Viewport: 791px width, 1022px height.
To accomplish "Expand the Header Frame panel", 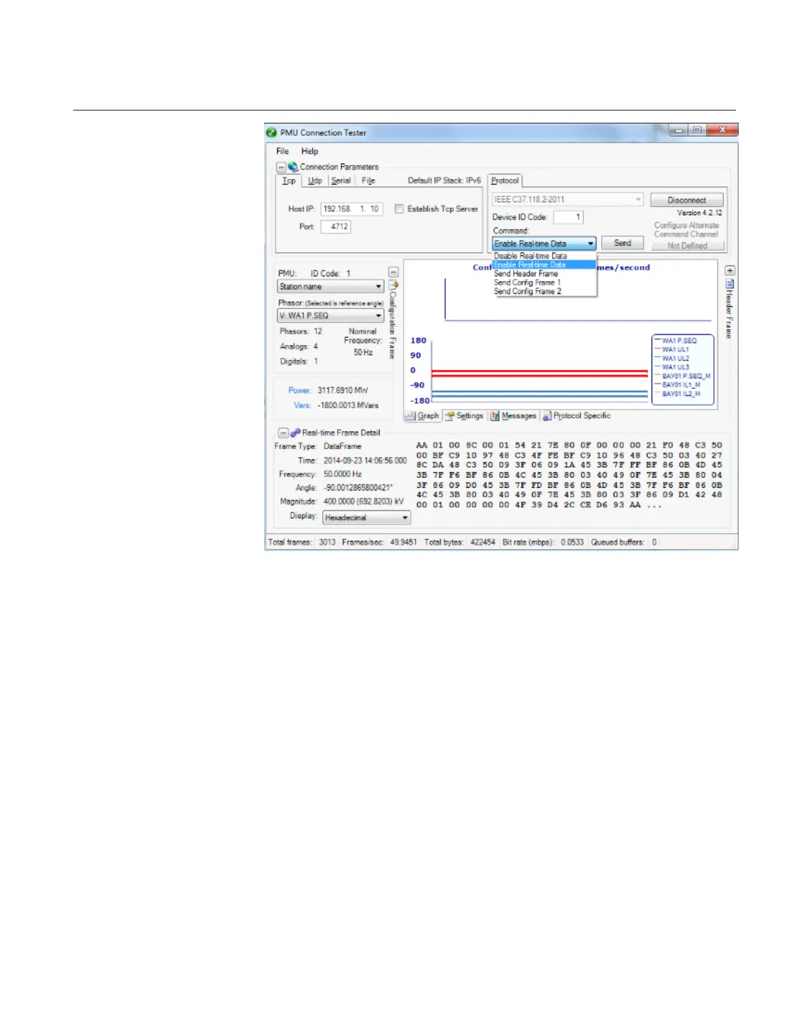I will click(x=730, y=271).
